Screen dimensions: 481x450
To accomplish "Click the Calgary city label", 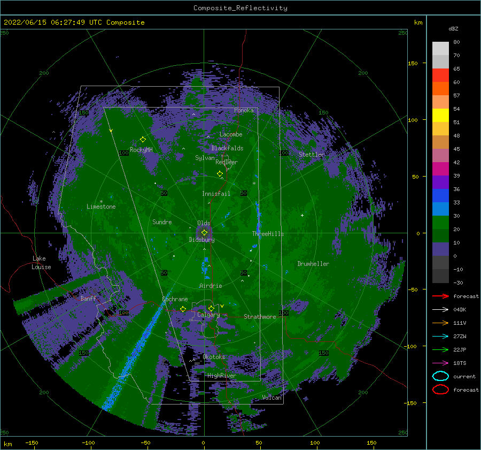I will [208, 315].
